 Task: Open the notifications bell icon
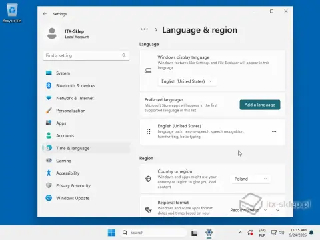pyautogui.click(x=311, y=233)
